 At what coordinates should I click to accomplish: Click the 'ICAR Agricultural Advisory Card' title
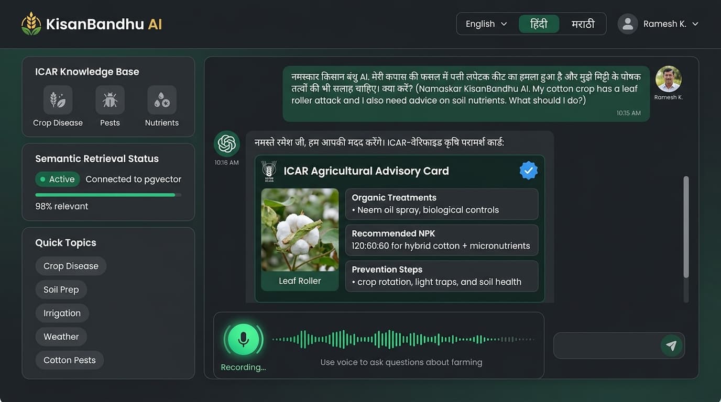366,171
